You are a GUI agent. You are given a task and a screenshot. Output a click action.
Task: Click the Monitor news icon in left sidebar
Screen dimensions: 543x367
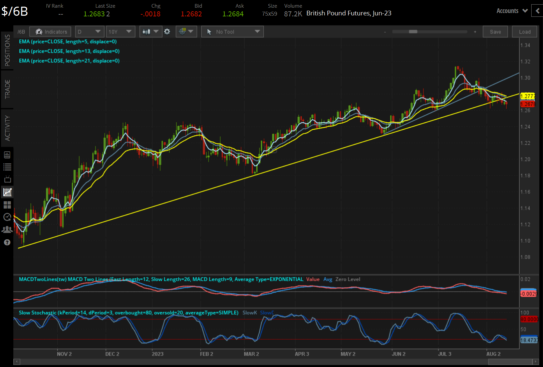click(x=7, y=154)
